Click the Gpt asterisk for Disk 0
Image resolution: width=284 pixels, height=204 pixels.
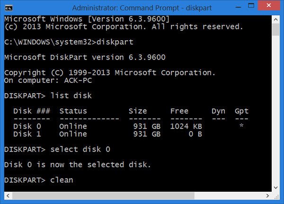(241, 126)
